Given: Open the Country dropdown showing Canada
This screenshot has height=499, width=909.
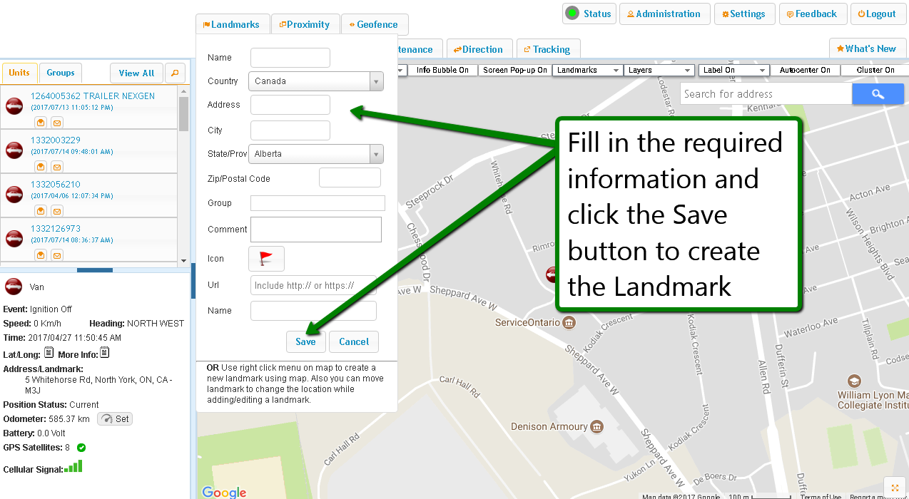Looking at the screenshot, I should coord(315,81).
